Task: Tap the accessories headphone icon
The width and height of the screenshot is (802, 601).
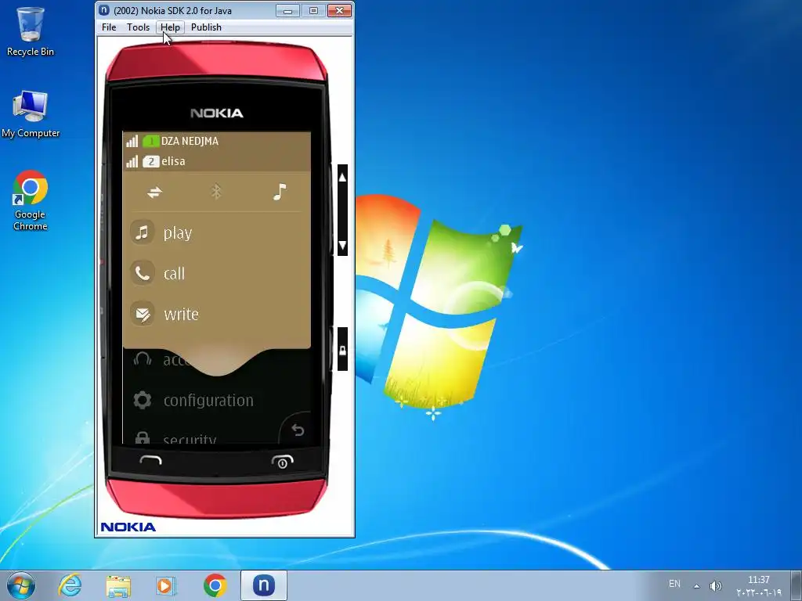Action: pos(143,358)
